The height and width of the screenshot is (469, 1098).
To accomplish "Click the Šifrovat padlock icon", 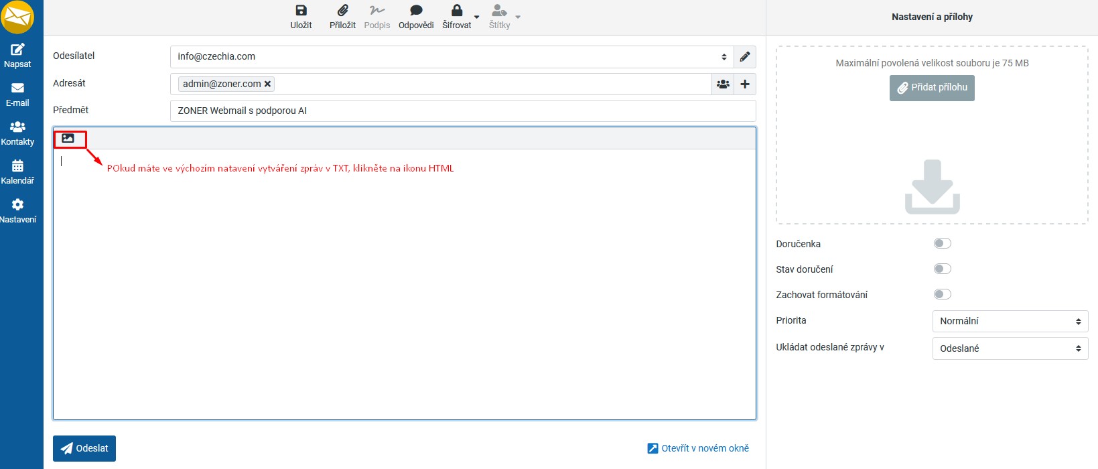I will (x=457, y=11).
